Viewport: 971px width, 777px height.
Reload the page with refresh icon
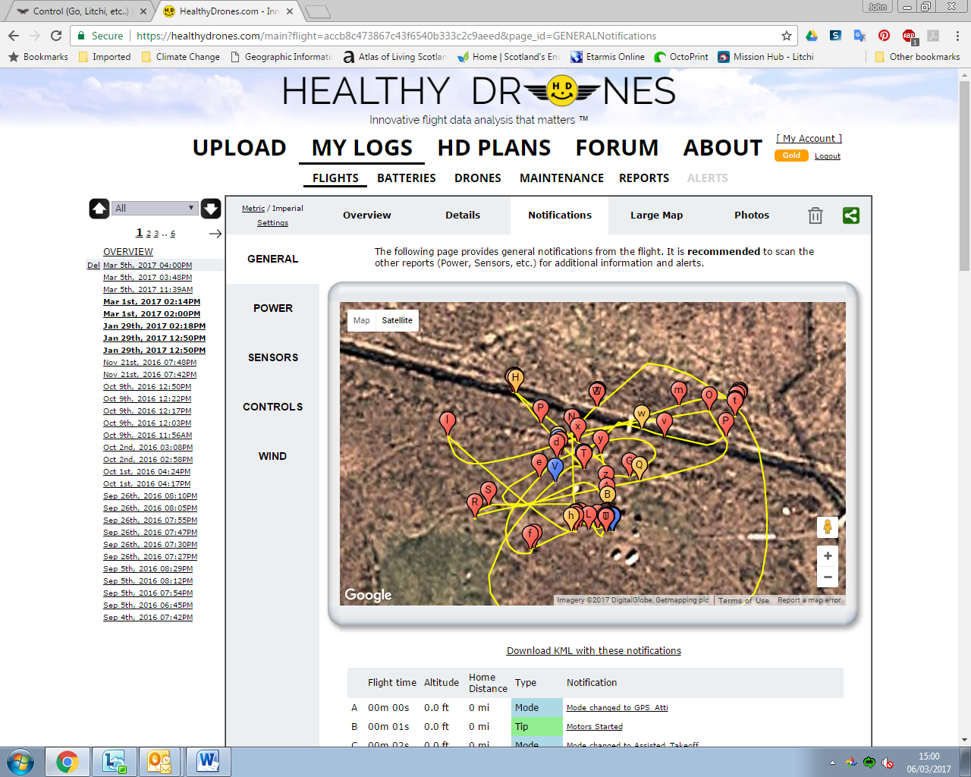point(56,36)
